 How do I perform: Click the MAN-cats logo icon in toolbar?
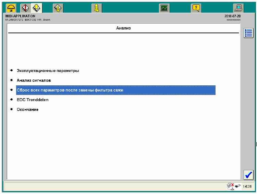(11, 8)
